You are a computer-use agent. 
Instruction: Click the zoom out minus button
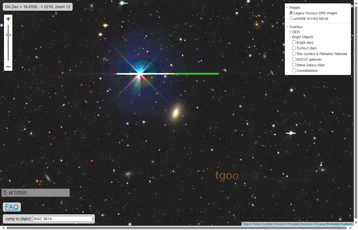[x=8, y=67]
